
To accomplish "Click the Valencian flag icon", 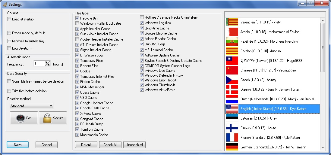I will click(232, 22).
